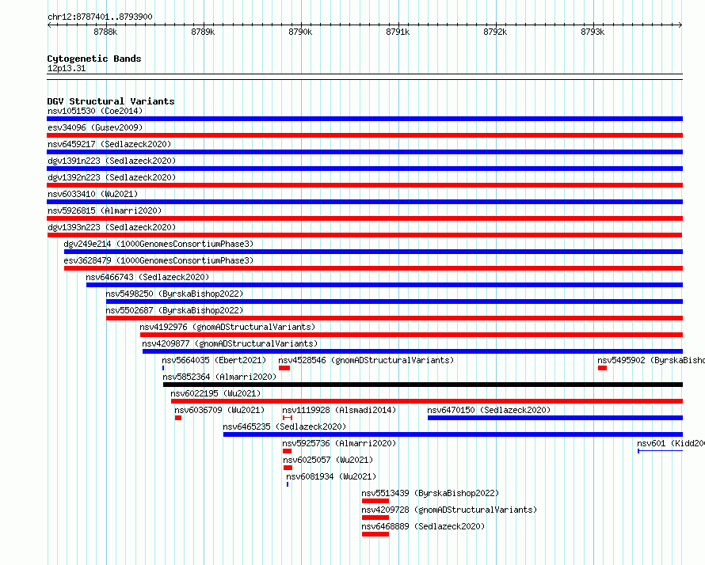Select nsv5664035 (Ebert2021) label
Image resolution: width=705 pixels, height=565 pixels.
(214, 360)
